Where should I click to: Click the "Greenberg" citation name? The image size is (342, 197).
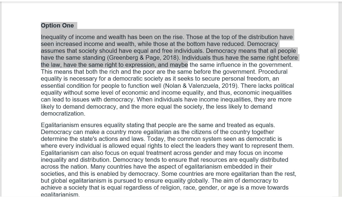(122, 58)
